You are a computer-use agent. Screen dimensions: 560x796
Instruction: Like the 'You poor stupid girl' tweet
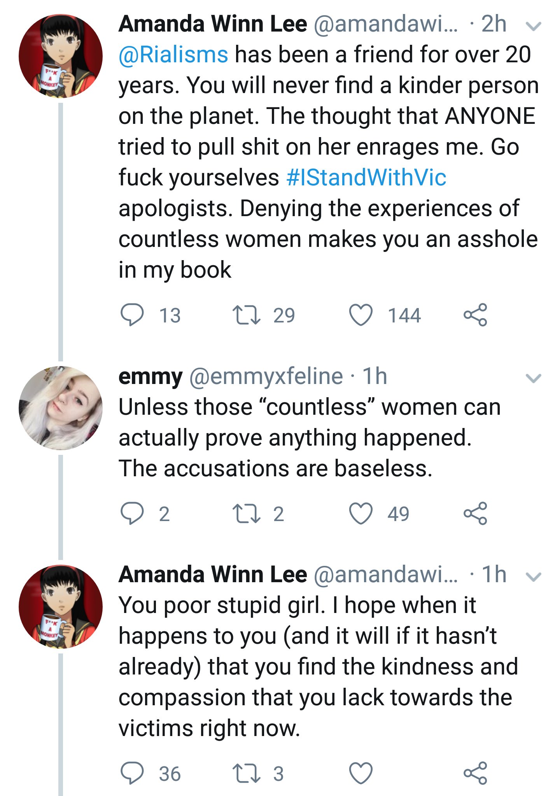click(361, 773)
